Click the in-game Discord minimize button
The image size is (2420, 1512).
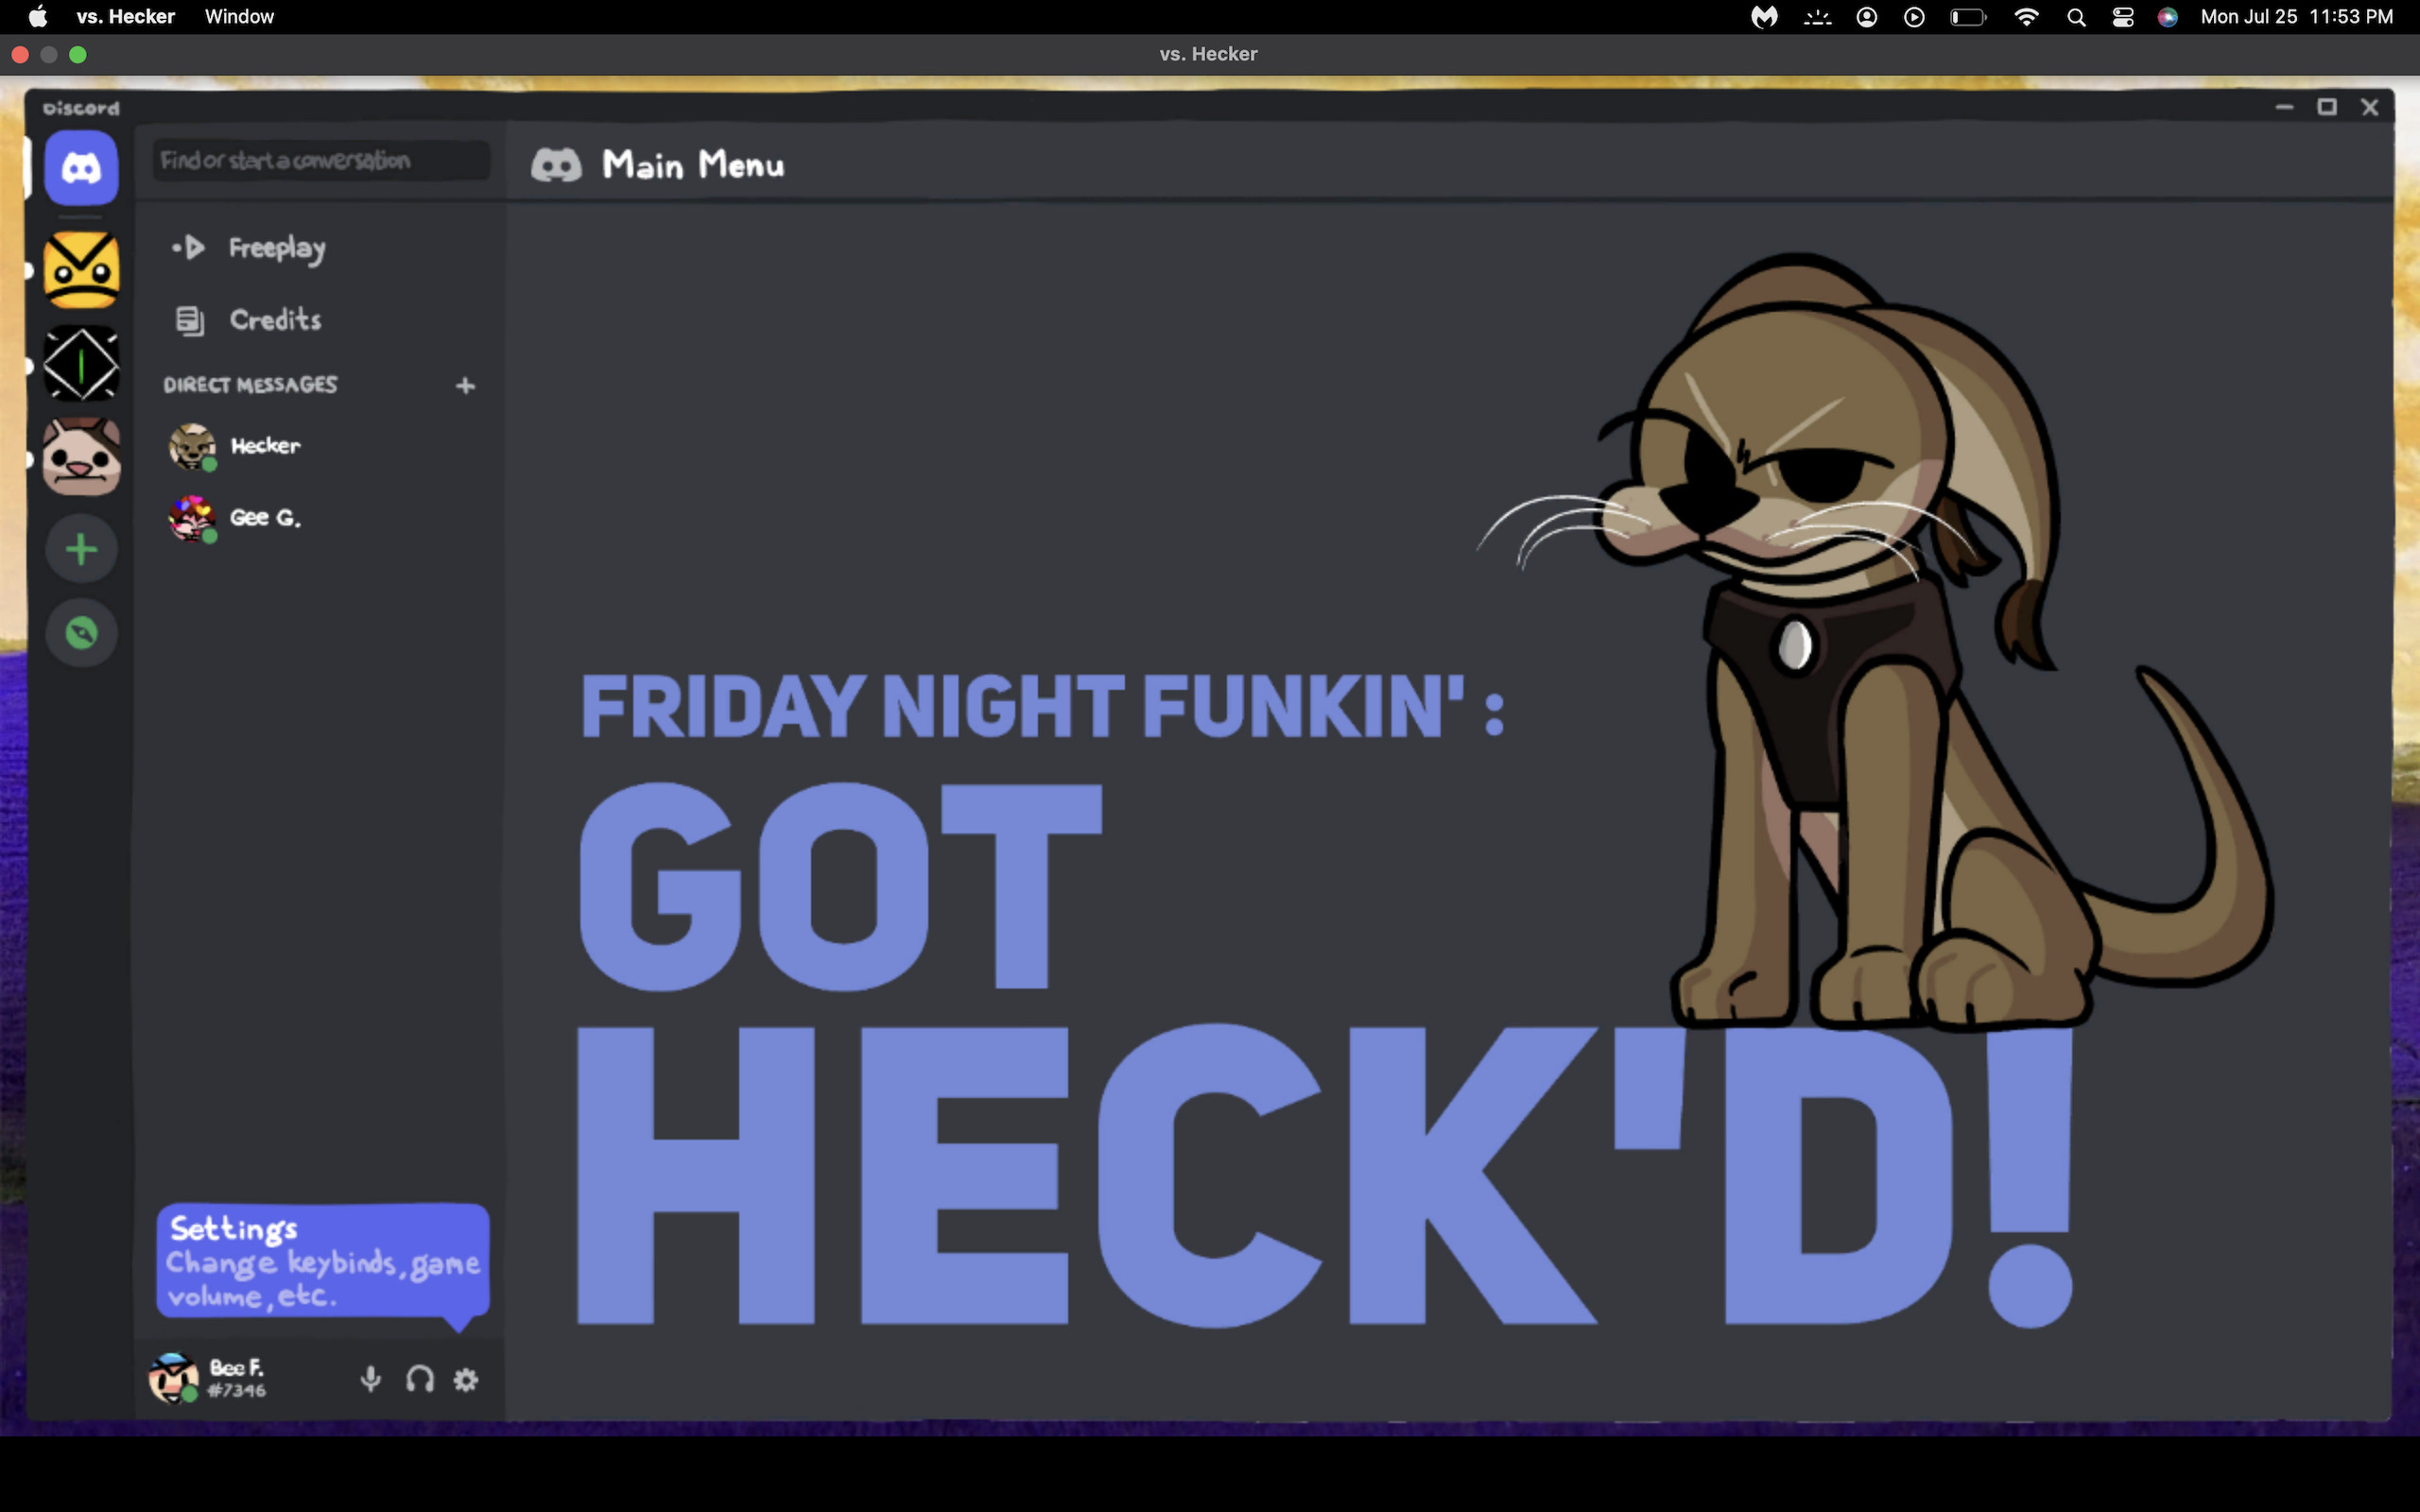click(2284, 107)
